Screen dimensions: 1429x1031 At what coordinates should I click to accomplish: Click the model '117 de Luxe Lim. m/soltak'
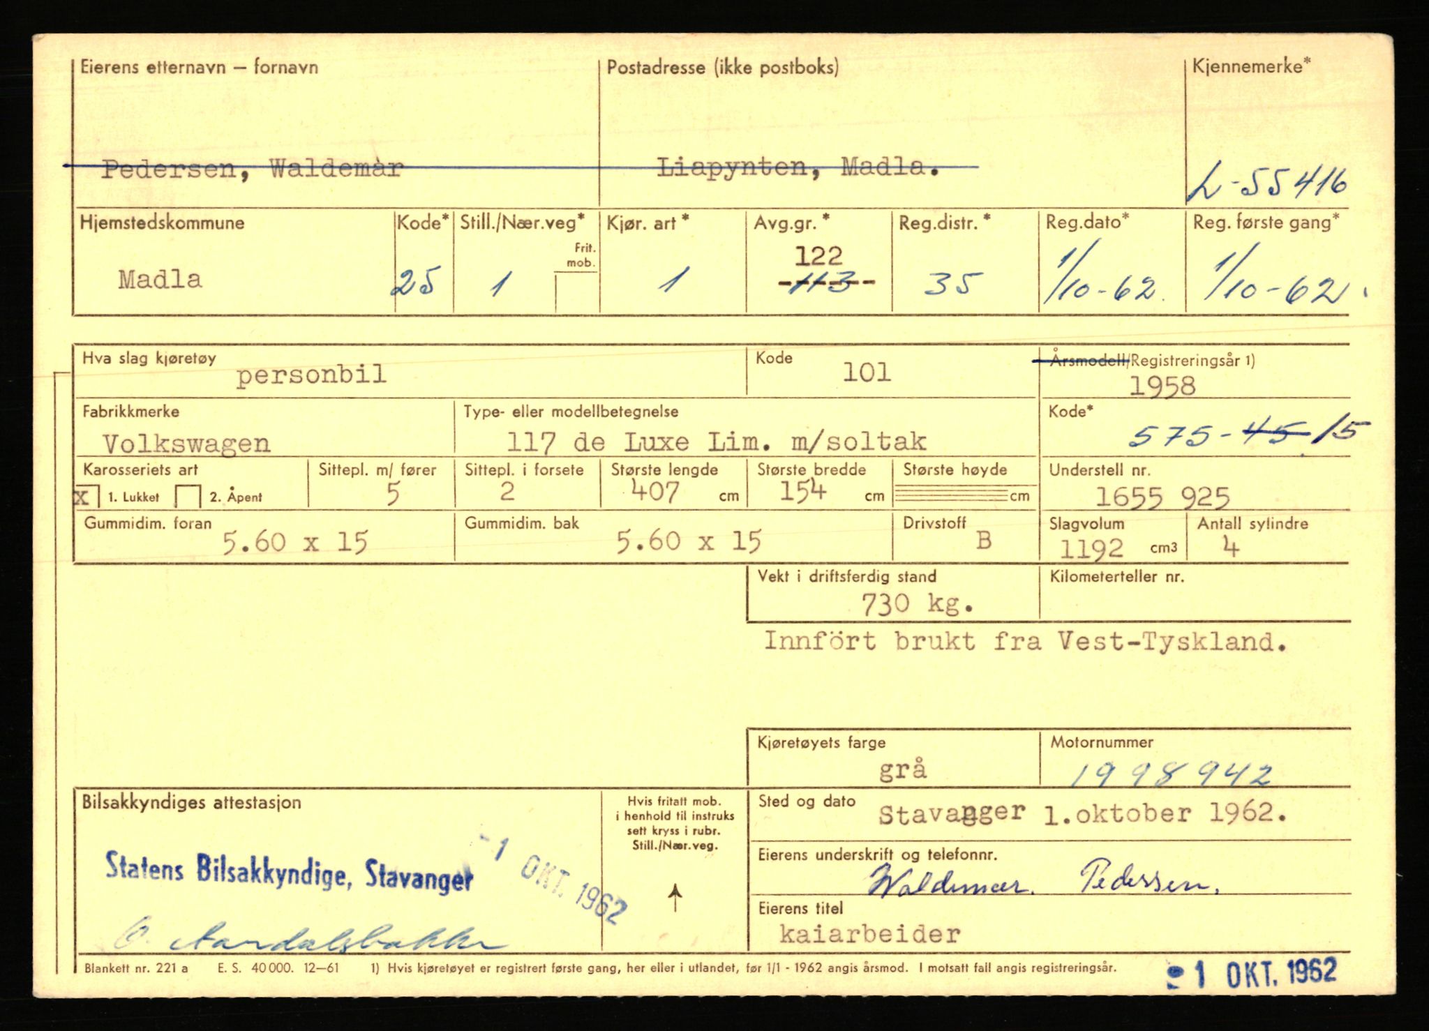[716, 442]
